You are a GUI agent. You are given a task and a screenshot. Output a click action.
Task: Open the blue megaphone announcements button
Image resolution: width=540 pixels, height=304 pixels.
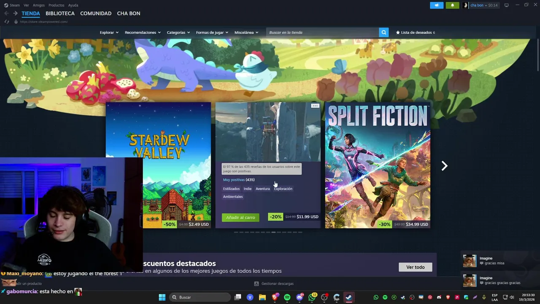[437, 5]
